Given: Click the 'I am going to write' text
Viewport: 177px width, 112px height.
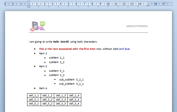Looking at the screenshot, I should click(x=40, y=42).
